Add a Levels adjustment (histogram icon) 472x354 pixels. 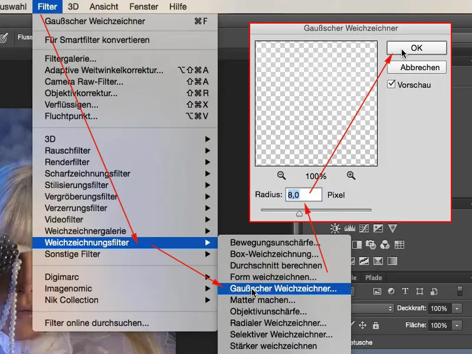(349, 228)
